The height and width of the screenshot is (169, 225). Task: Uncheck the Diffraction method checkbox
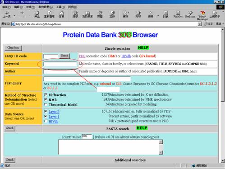click(46, 95)
